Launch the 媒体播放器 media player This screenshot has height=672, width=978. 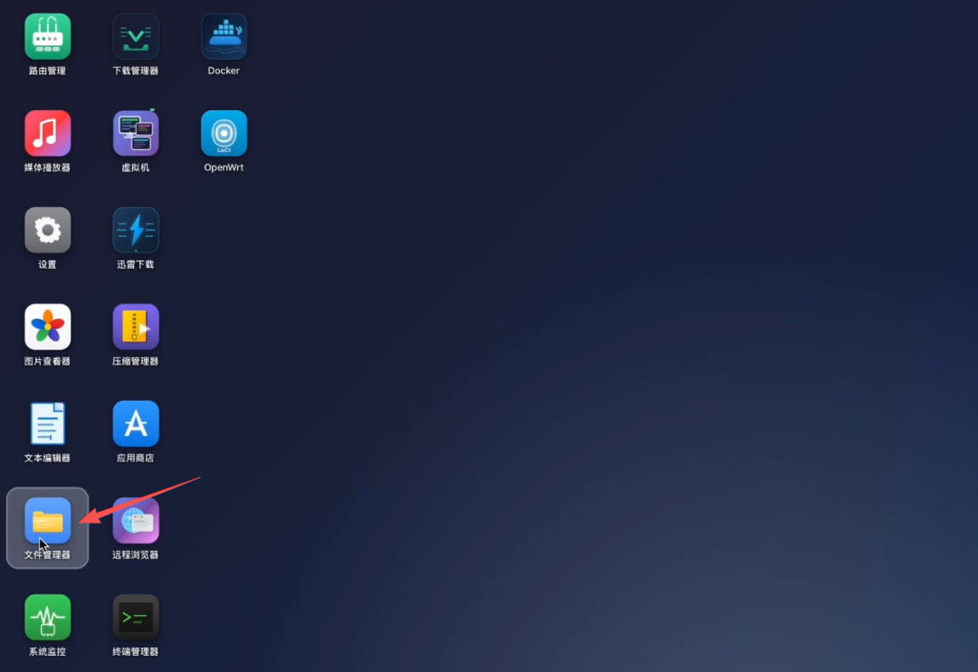[x=47, y=134]
